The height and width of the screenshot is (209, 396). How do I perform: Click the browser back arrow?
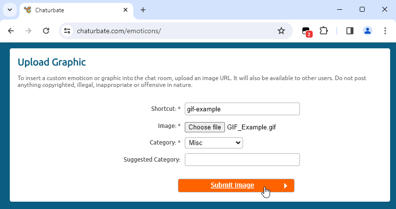(x=11, y=31)
